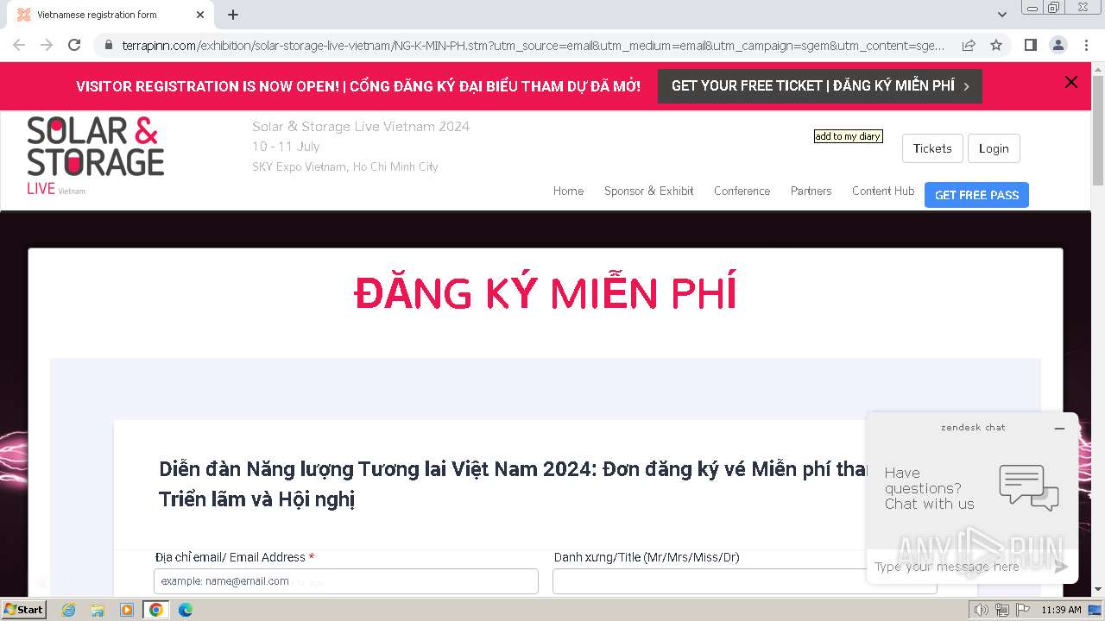The width and height of the screenshot is (1105, 621).
Task: Click the address bar URL
Action: point(533,45)
